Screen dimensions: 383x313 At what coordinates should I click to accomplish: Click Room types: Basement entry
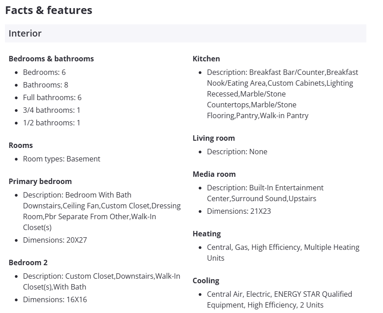click(62, 159)
